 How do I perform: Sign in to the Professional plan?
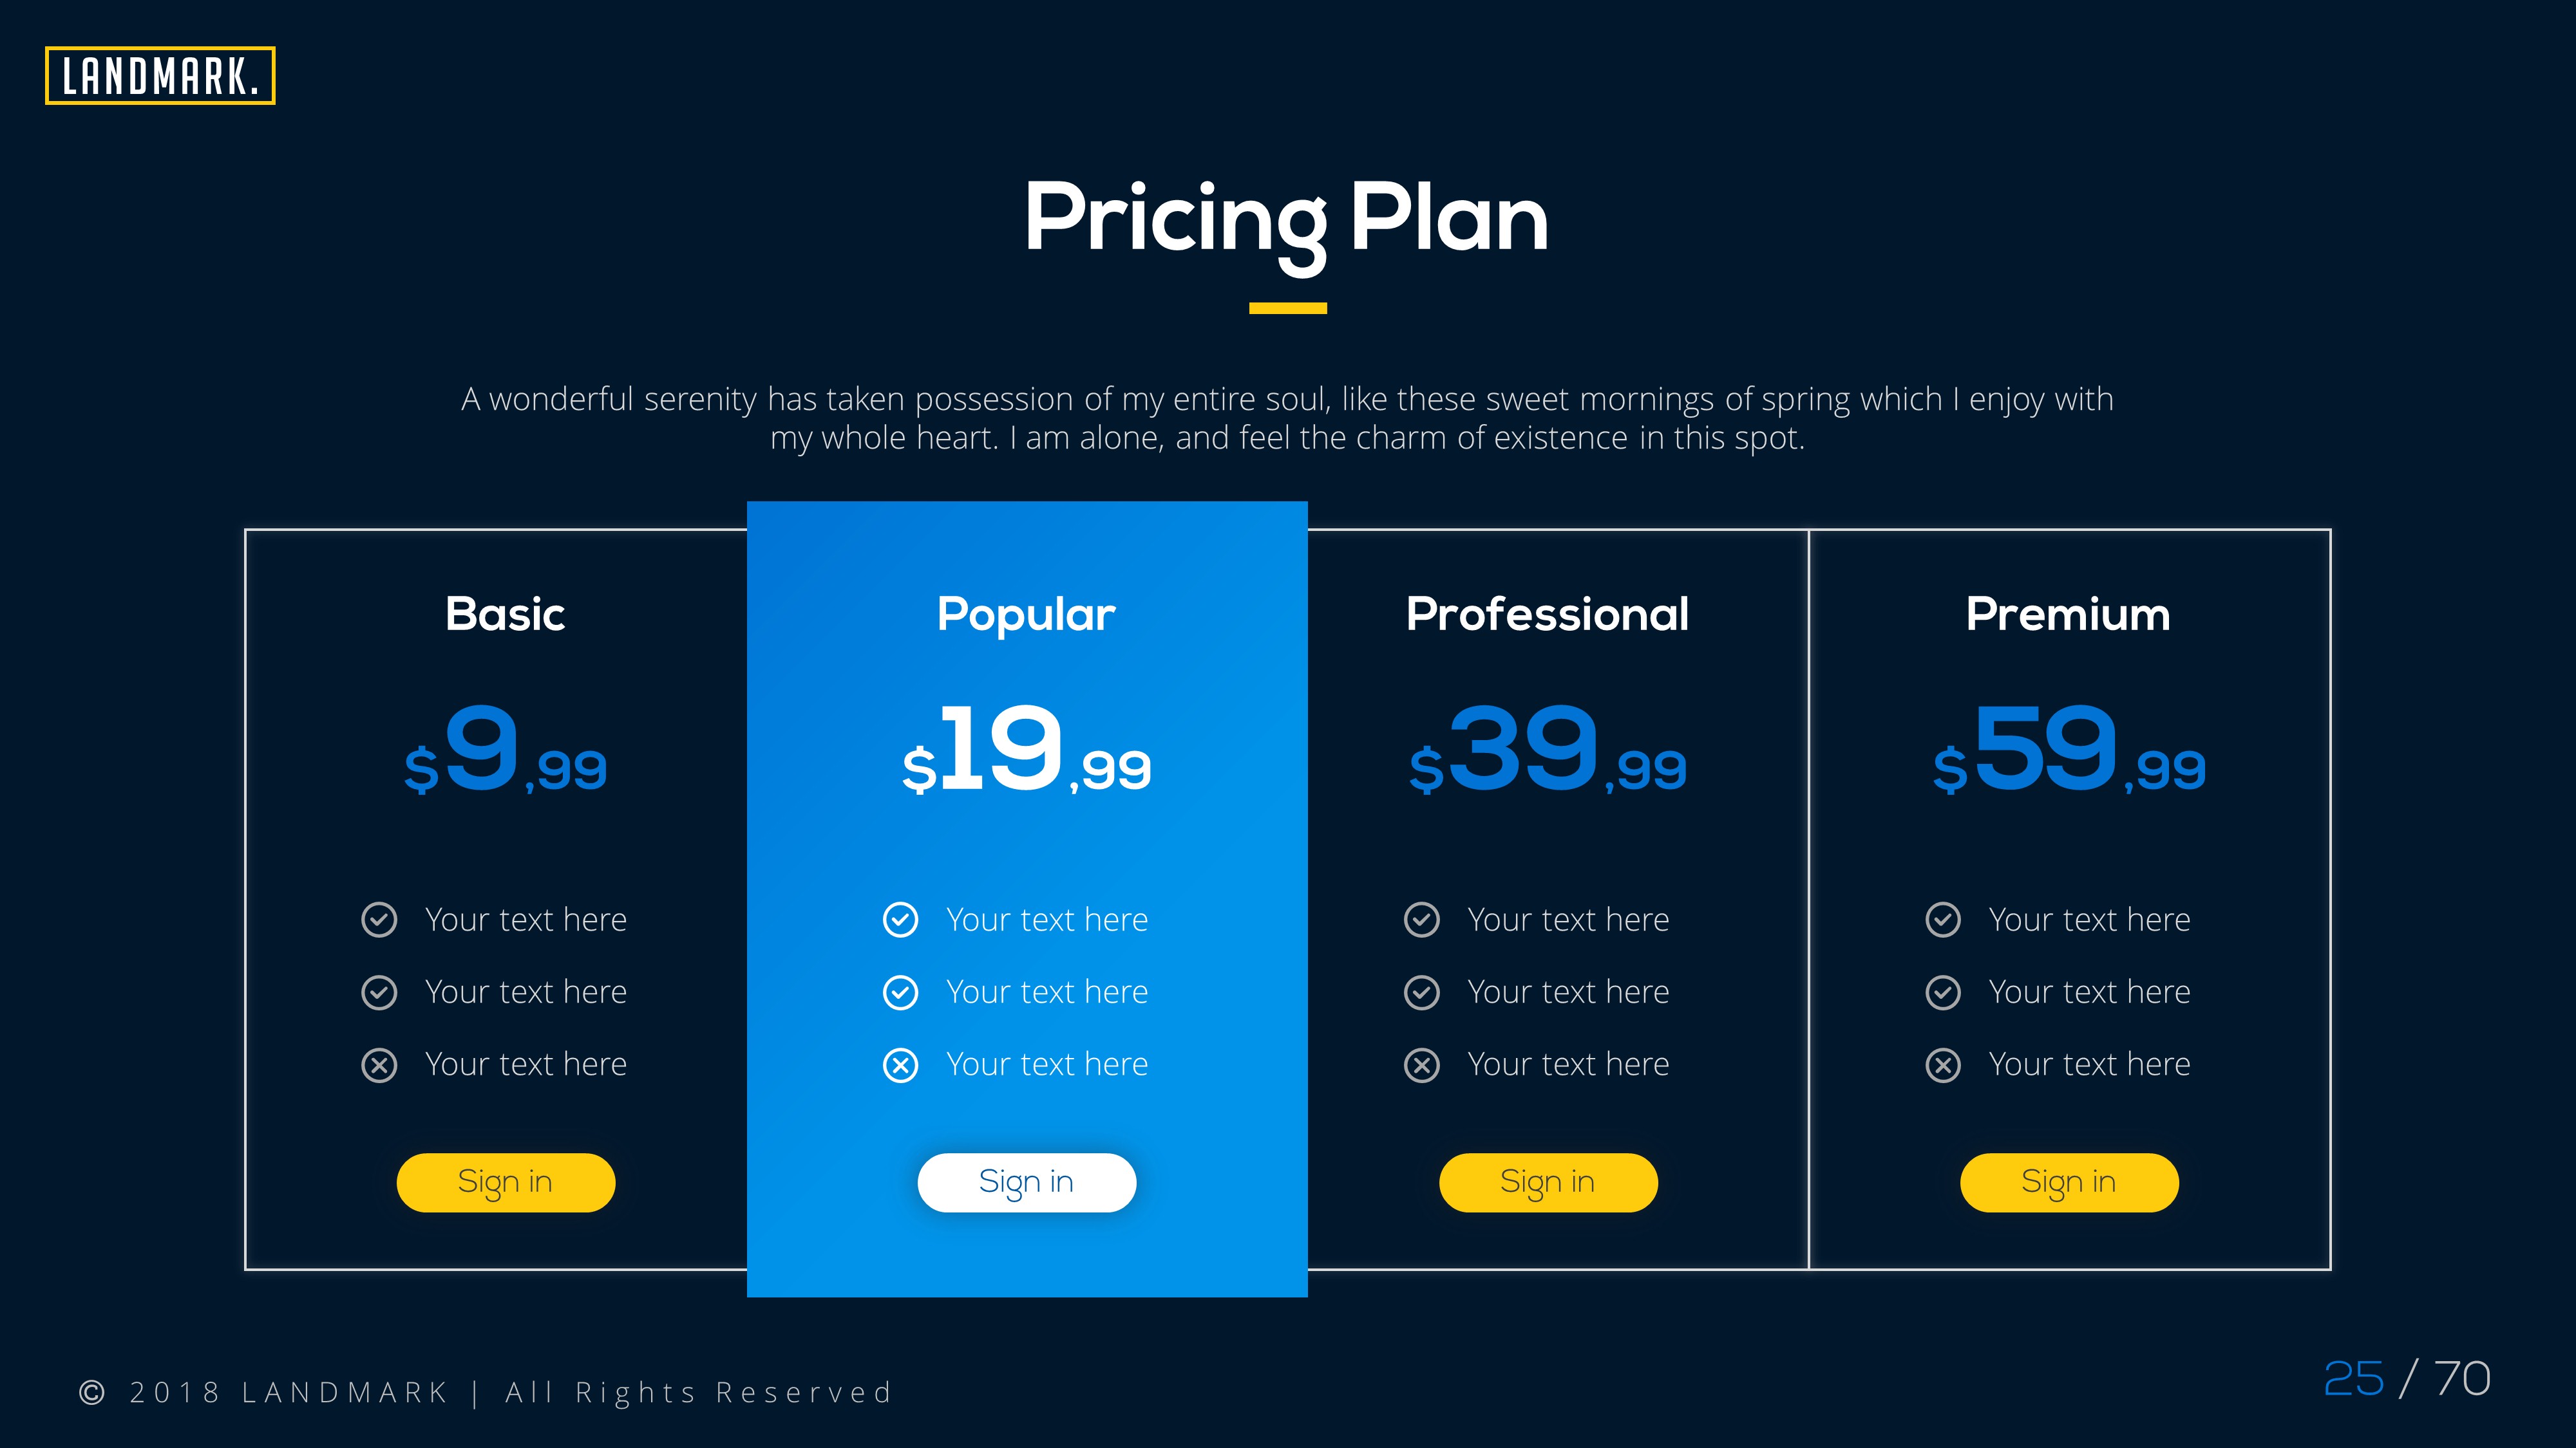click(x=1547, y=1182)
